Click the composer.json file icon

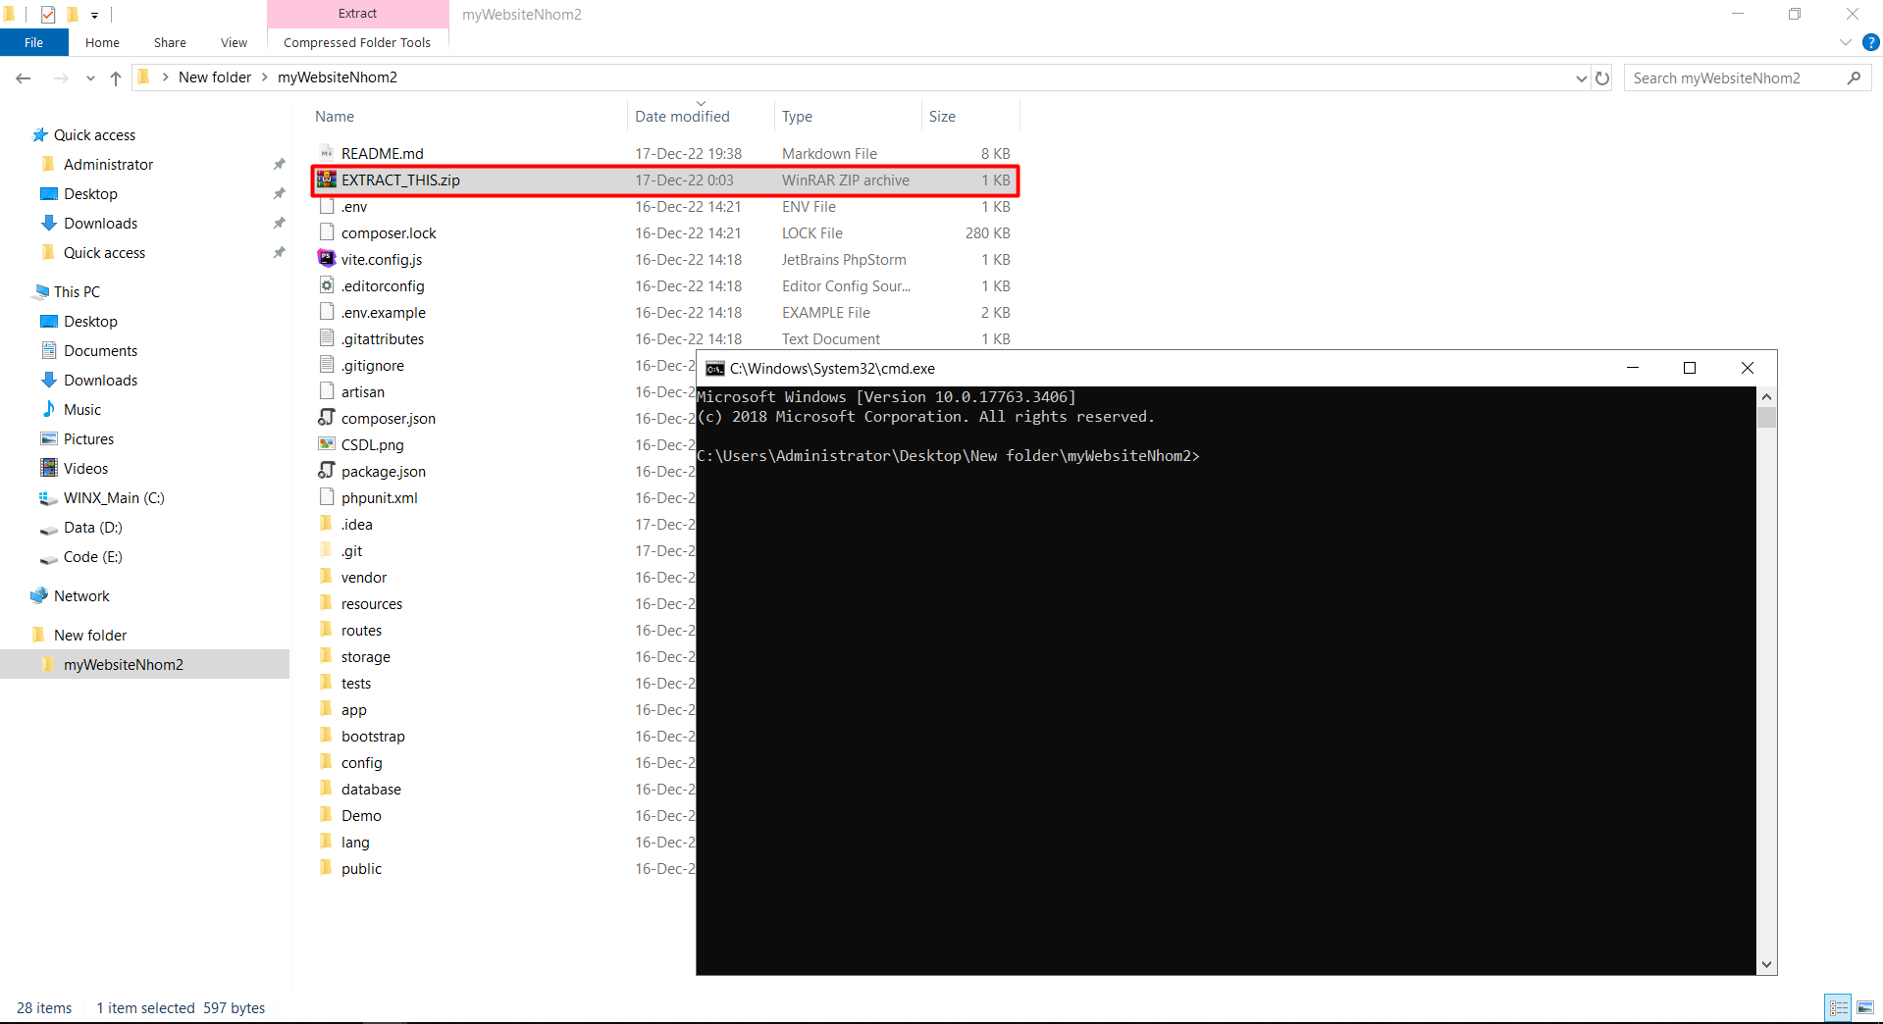pyautogui.click(x=327, y=418)
